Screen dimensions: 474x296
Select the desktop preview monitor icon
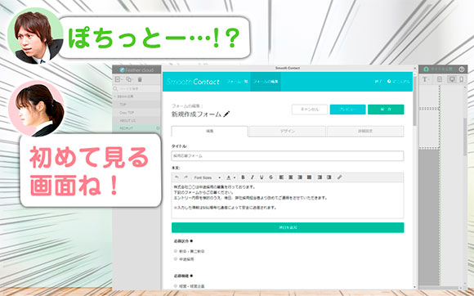click(452, 79)
